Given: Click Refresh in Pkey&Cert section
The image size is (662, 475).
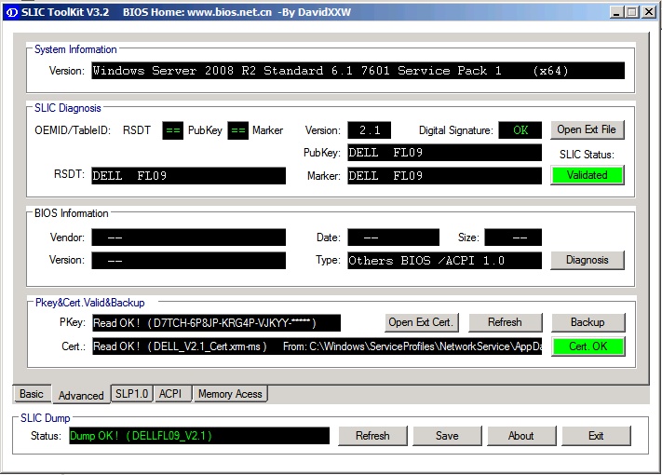Looking at the screenshot, I should pyautogui.click(x=505, y=322).
